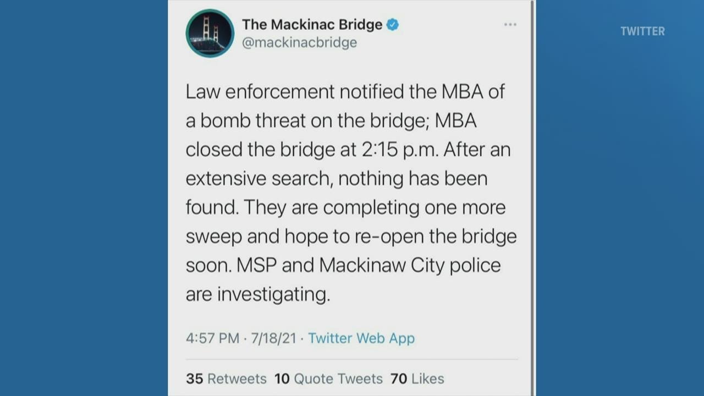Viewport: 704px width, 396px height.
Task: Click the @mackinacbridge handle
Action: click(x=299, y=43)
